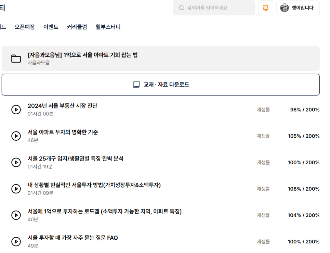The height and width of the screenshot is (253, 330).
Task: Click the 100% / 200% value on the 서울 25개구 row
Action: point(303,162)
